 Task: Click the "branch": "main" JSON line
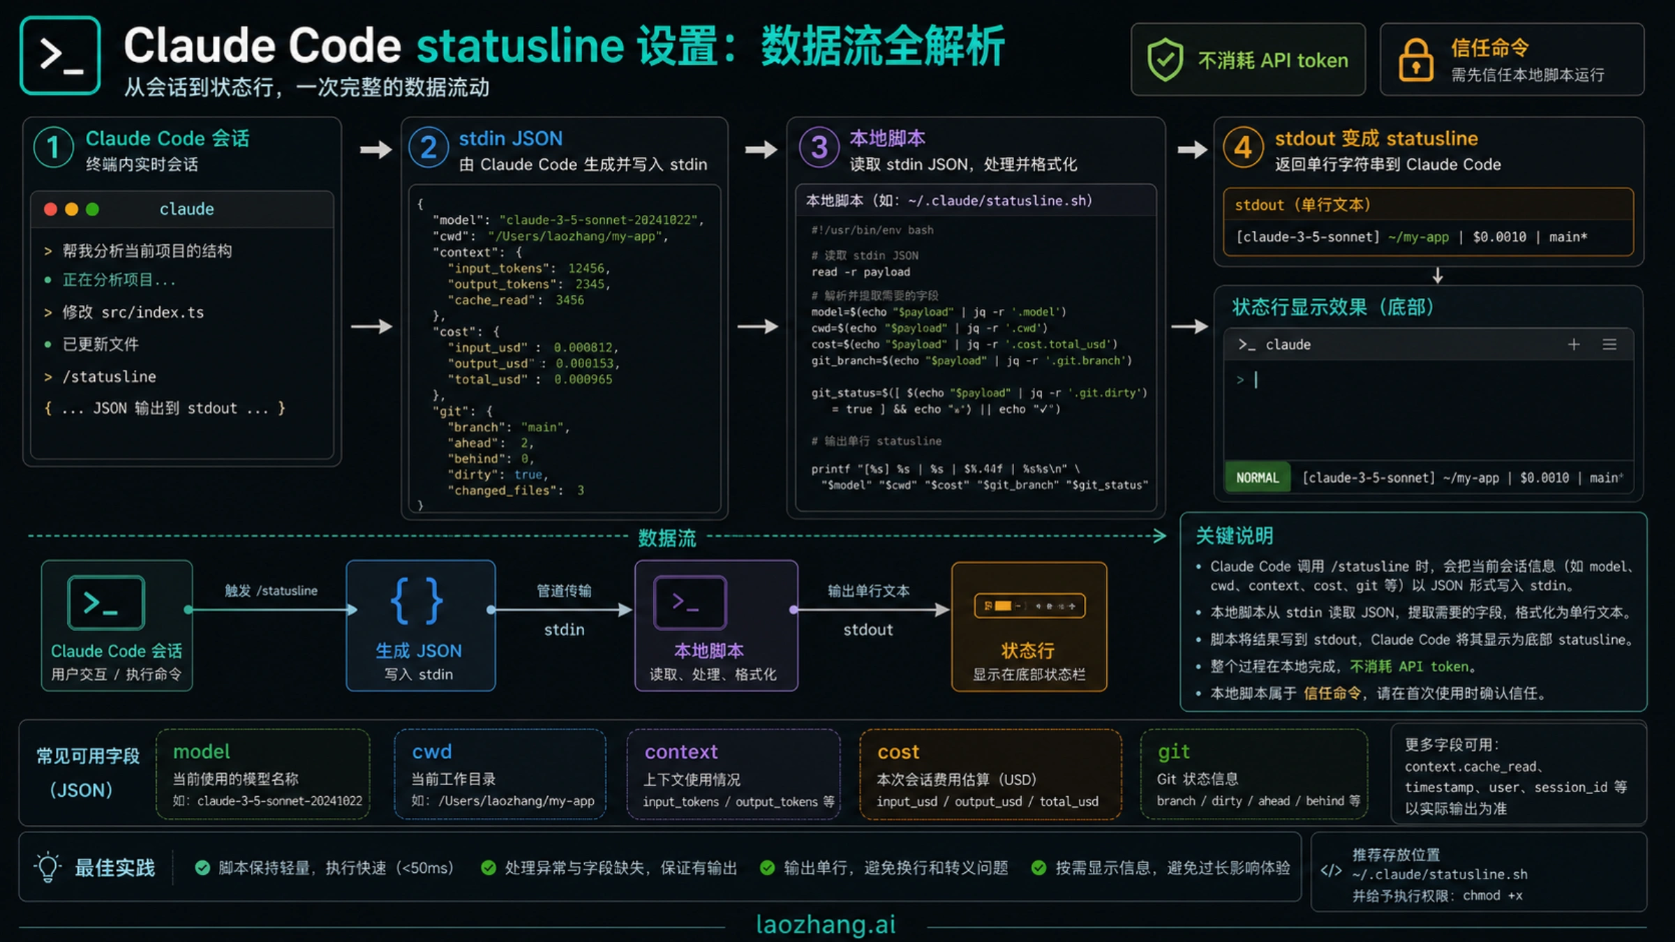point(508,426)
